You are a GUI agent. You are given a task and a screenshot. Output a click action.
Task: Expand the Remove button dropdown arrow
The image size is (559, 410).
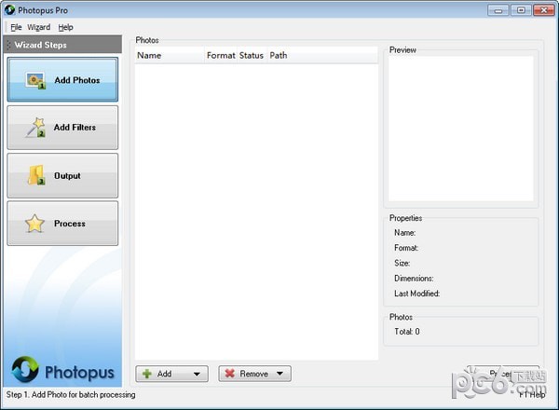point(279,374)
